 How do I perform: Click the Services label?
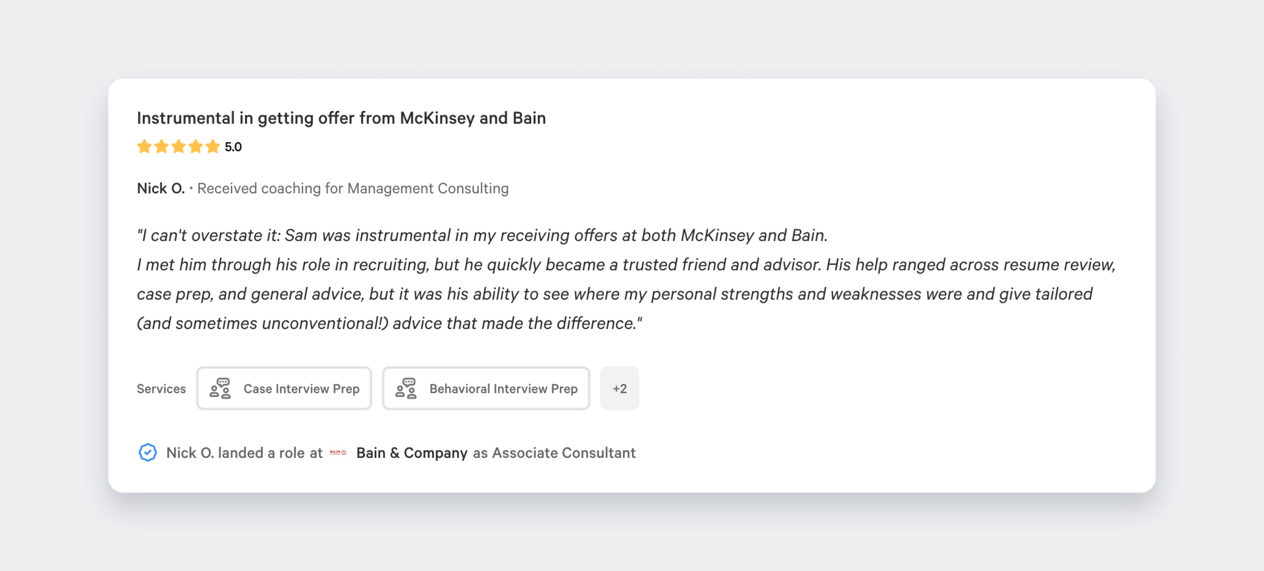pyautogui.click(x=161, y=389)
